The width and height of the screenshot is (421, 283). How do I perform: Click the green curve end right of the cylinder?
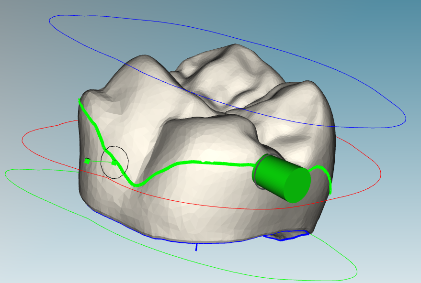330,191
